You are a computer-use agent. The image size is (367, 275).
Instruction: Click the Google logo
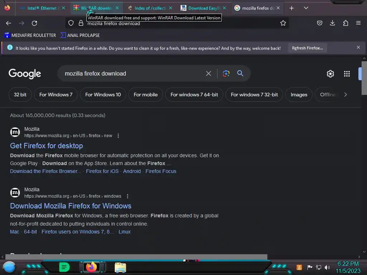tap(25, 74)
